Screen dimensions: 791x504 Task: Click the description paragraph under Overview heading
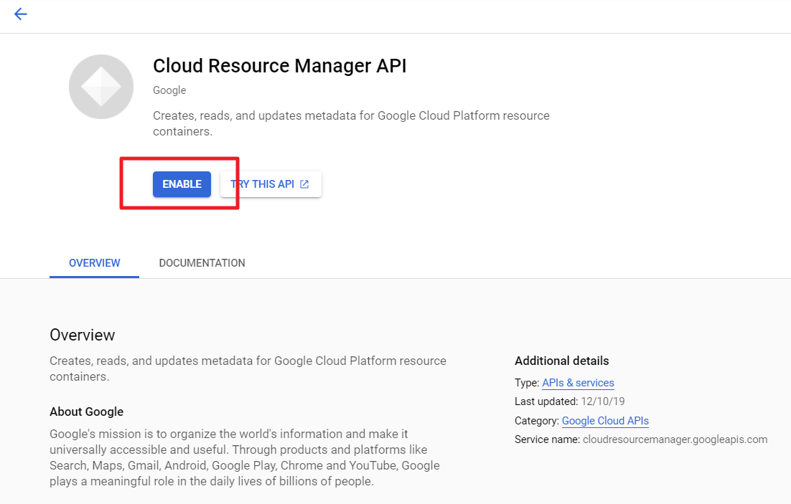coord(248,368)
